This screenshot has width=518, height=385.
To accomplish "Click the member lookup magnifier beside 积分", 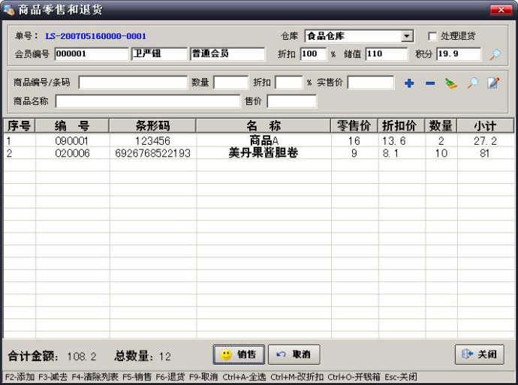I will [x=495, y=55].
